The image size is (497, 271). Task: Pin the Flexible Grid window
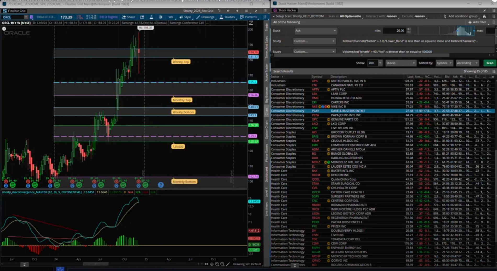256,11
